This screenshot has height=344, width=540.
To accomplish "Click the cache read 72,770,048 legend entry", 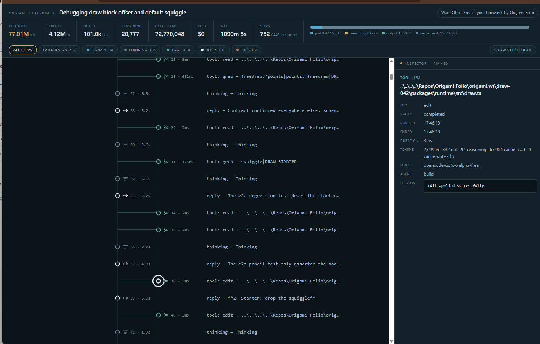I will pos(436,33).
